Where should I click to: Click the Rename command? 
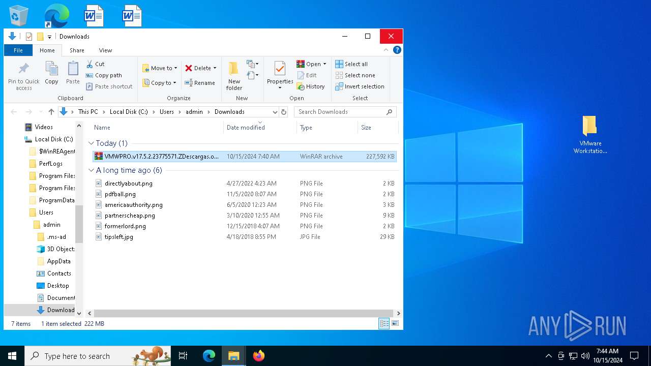200,83
